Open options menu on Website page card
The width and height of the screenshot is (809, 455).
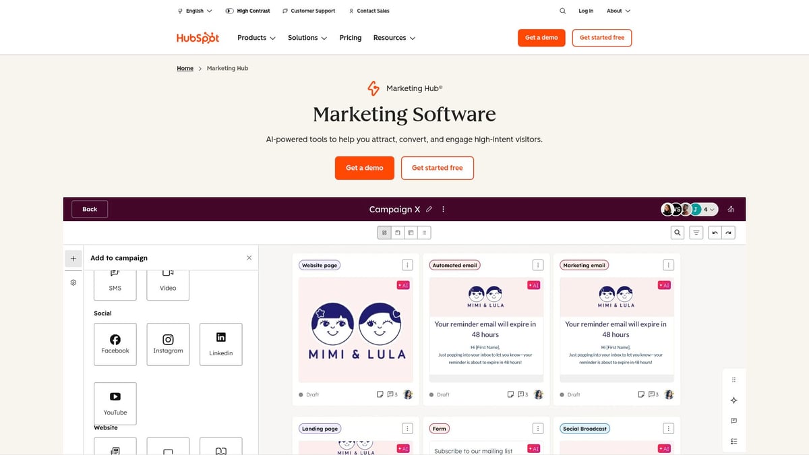(407, 265)
